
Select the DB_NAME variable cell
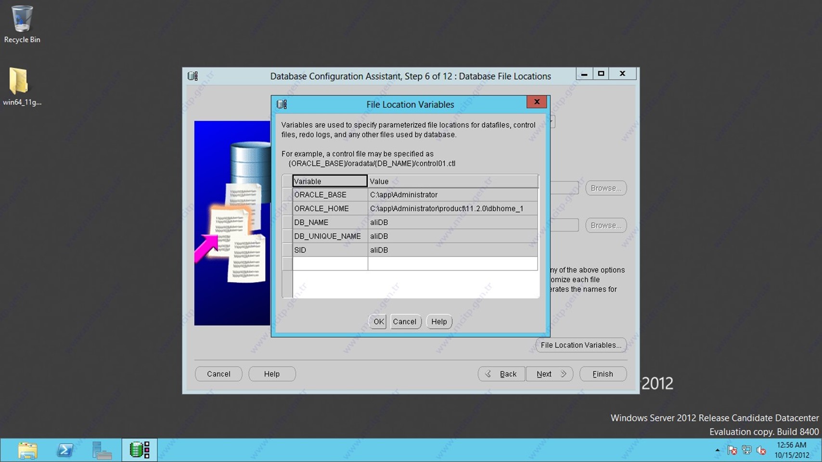[330, 222]
